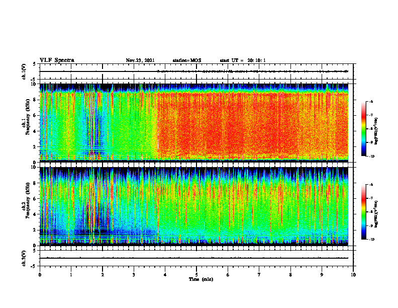Click time axis tick label "9"

(x=322, y=275)
